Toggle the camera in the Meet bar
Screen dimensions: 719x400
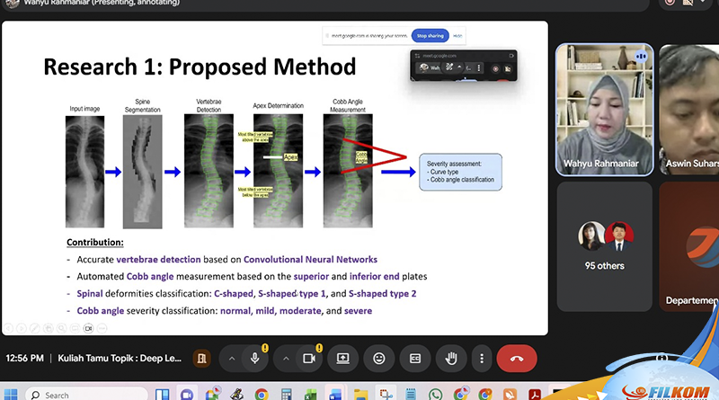pyautogui.click(x=309, y=359)
